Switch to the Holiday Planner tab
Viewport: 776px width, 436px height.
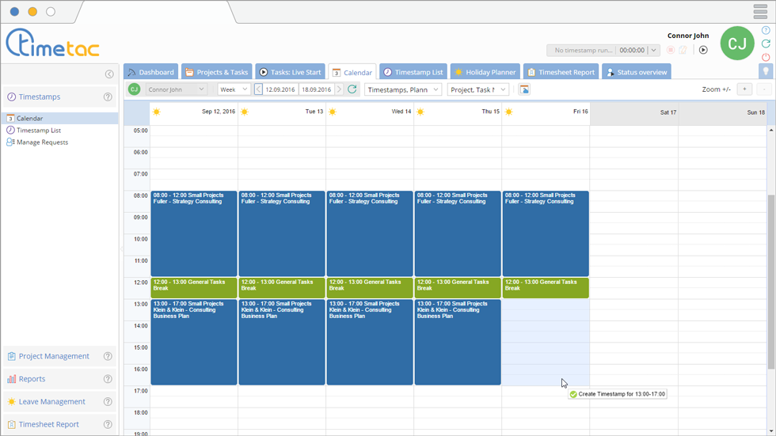[x=485, y=72]
